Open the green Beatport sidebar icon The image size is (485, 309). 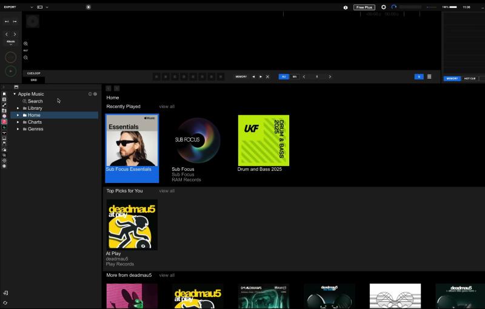click(x=4, y=127)
